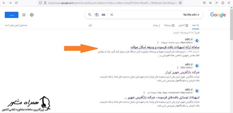Go to Google homepage via logo
233x113 pixels.
point(218,15)
